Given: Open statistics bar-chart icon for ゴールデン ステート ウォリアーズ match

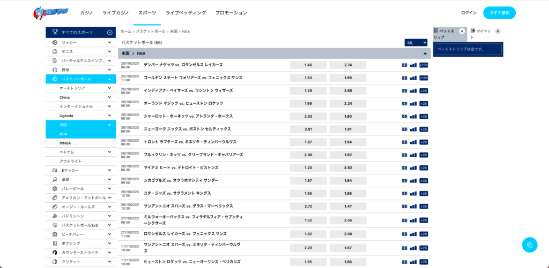Looking at the screenshot, I should point(413,78).
